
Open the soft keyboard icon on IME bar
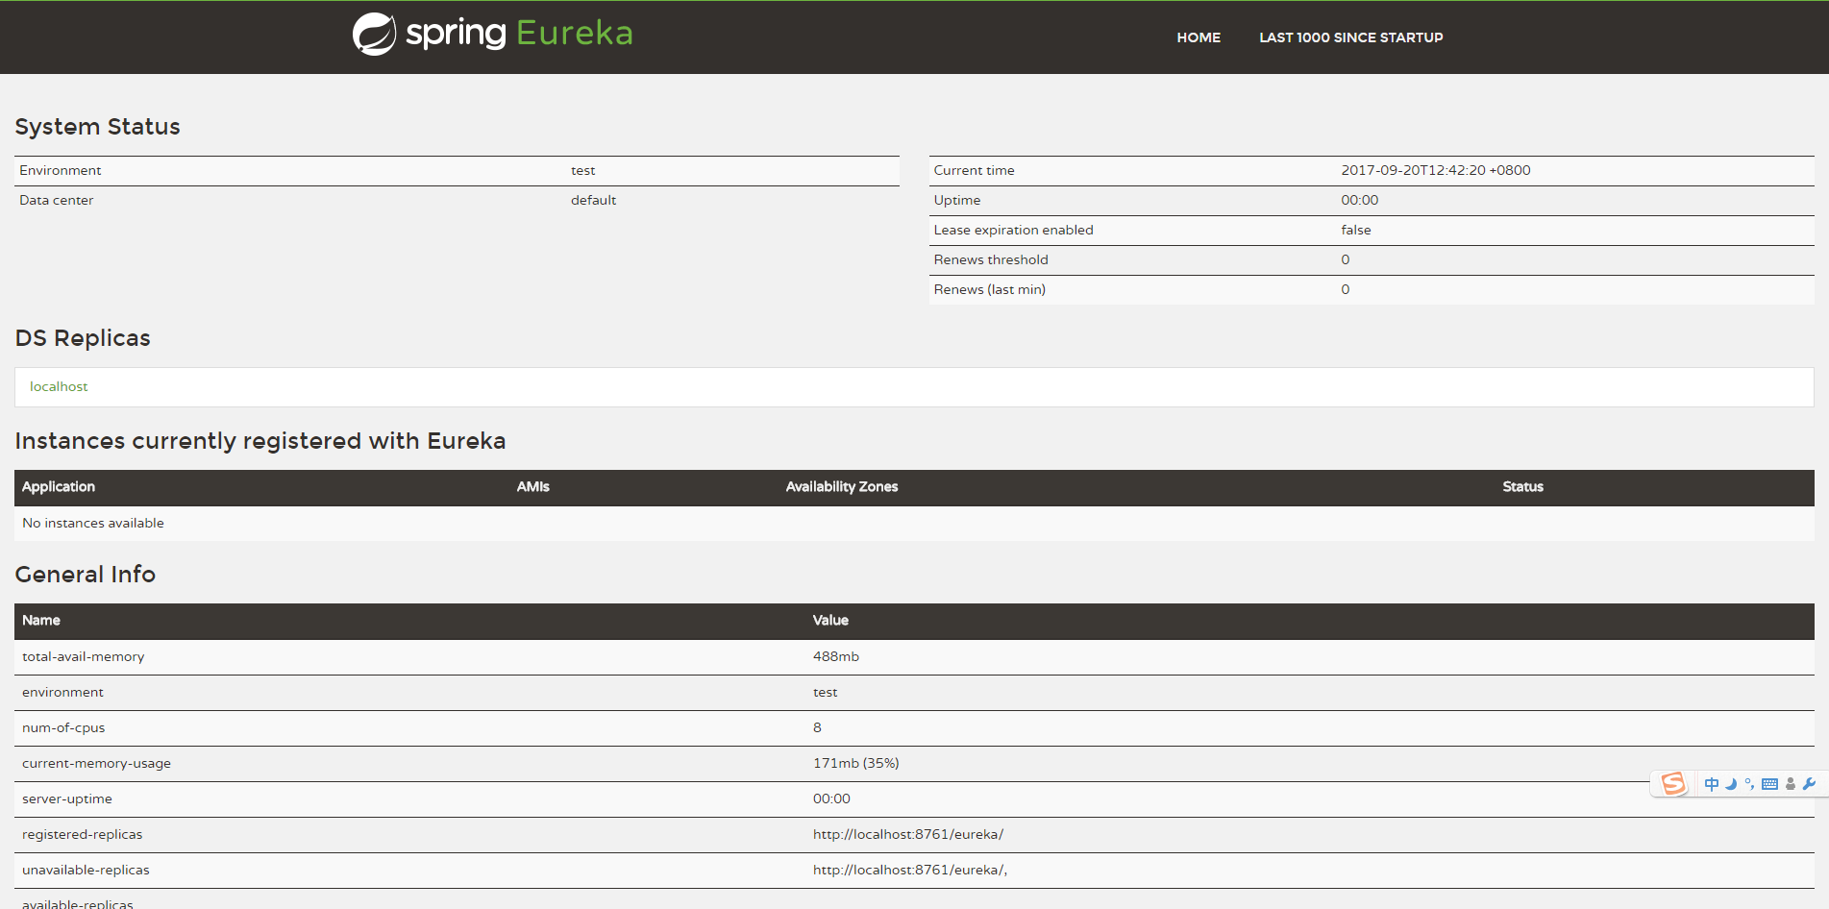(1769, 784)
